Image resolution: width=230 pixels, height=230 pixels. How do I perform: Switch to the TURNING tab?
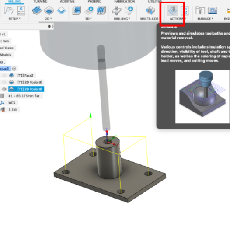point(41,2)
